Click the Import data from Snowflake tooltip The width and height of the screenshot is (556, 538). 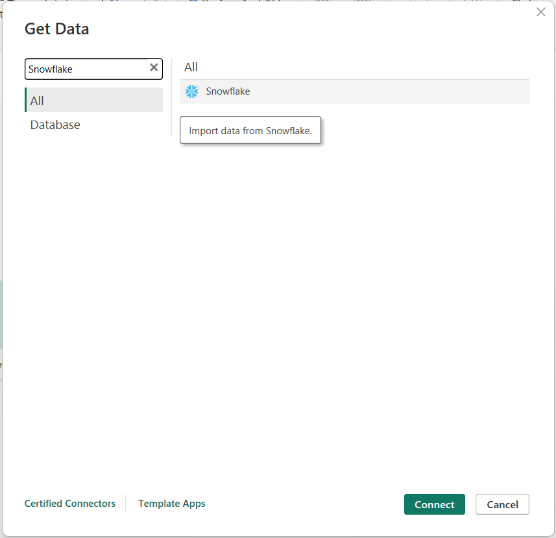tap(250, 130)
